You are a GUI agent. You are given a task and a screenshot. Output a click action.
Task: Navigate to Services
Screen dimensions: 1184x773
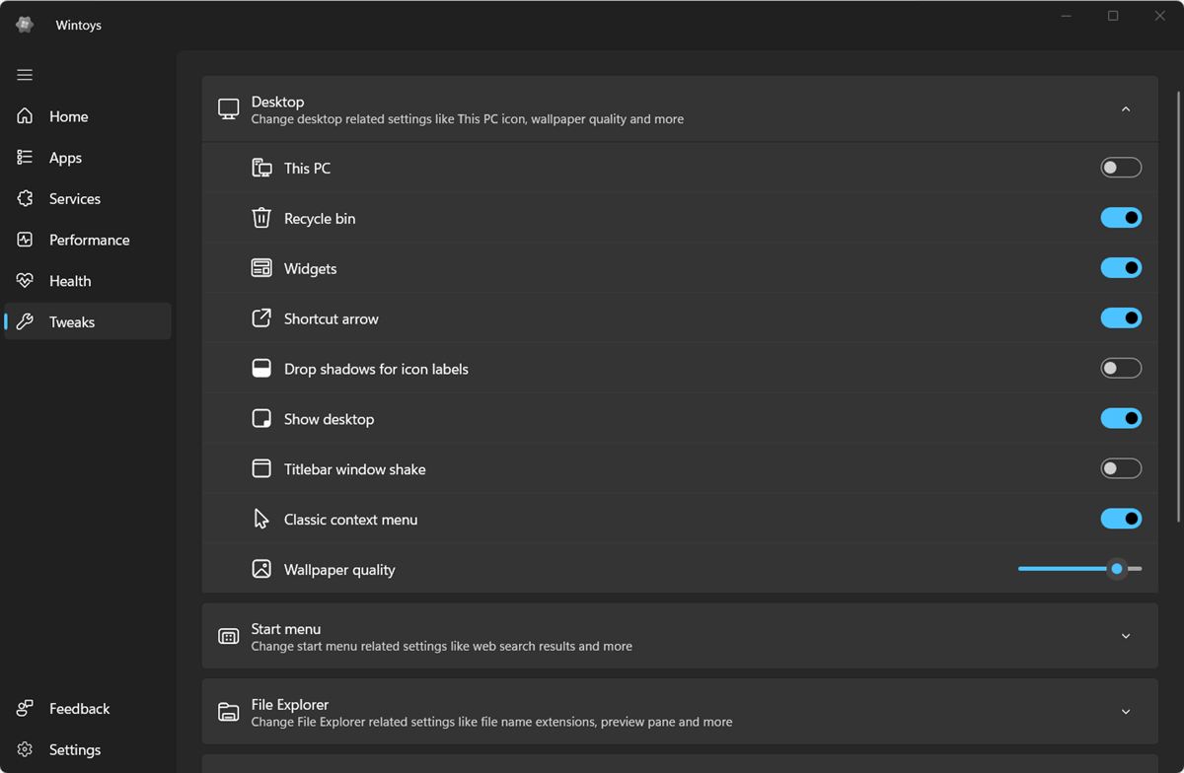pyautogui.click(x=88, y=198)
